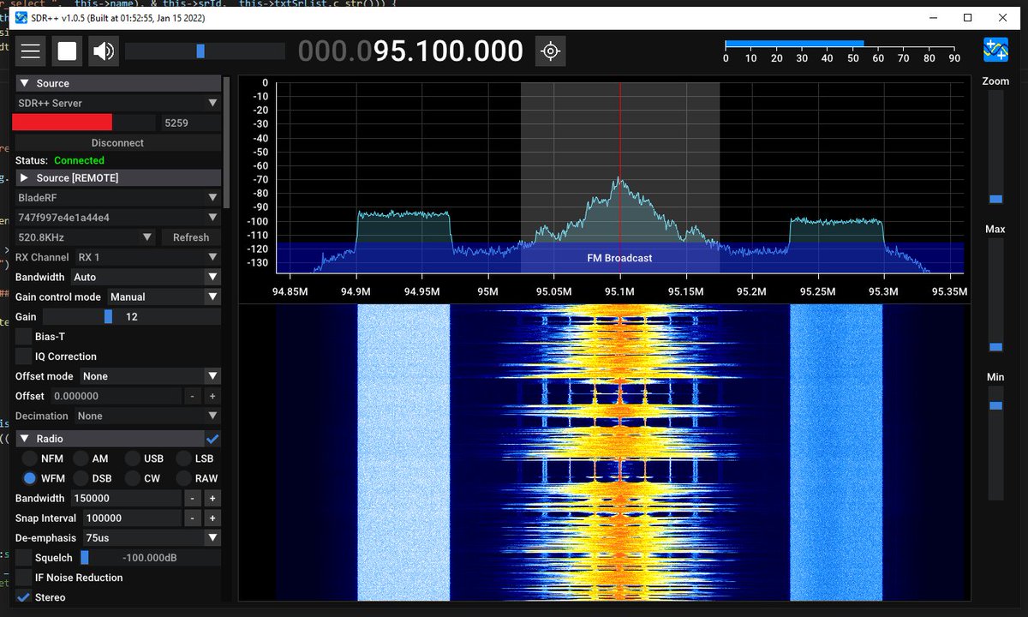Screen dimensions: 1028x617
Task: Click the tuning target icon beside the frequency
Action: point(549,51)
